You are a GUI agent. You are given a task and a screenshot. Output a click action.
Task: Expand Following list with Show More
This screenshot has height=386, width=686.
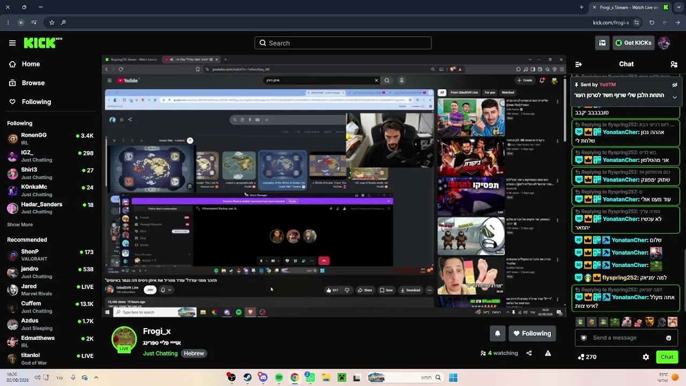20,225
